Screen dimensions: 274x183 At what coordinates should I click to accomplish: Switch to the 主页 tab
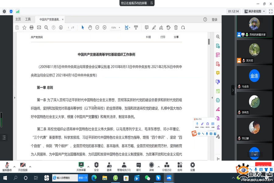[18, 20]
